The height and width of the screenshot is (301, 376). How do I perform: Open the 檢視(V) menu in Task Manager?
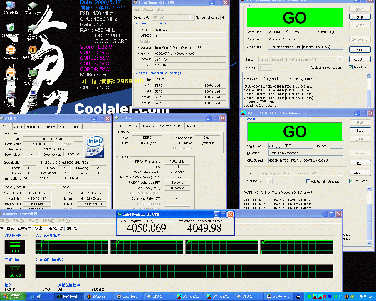coord(33,221)
